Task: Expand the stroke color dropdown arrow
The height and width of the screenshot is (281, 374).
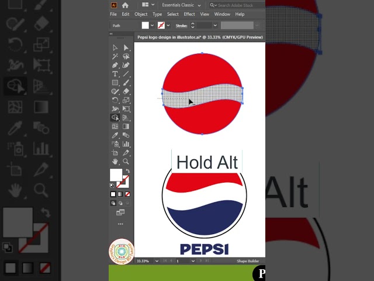Action: pyautogui.click(x=168, y=25)
